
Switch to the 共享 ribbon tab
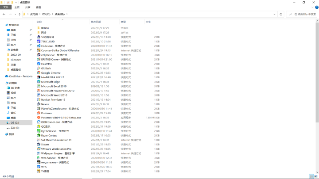point(27,8)
